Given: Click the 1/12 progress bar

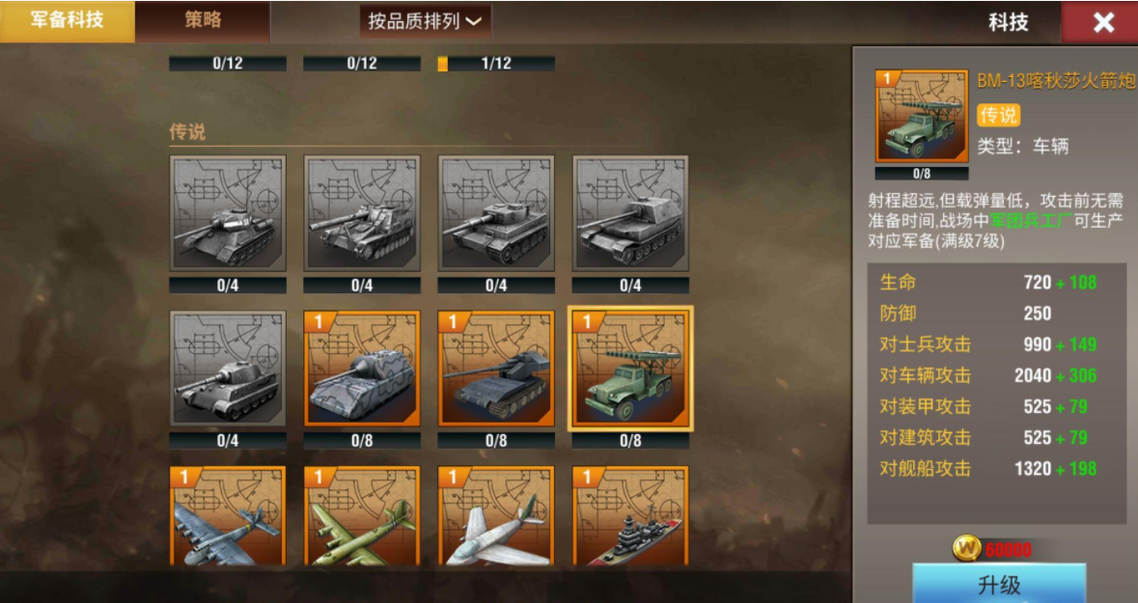Looking at the screenshot, I should tap(496, 64).
